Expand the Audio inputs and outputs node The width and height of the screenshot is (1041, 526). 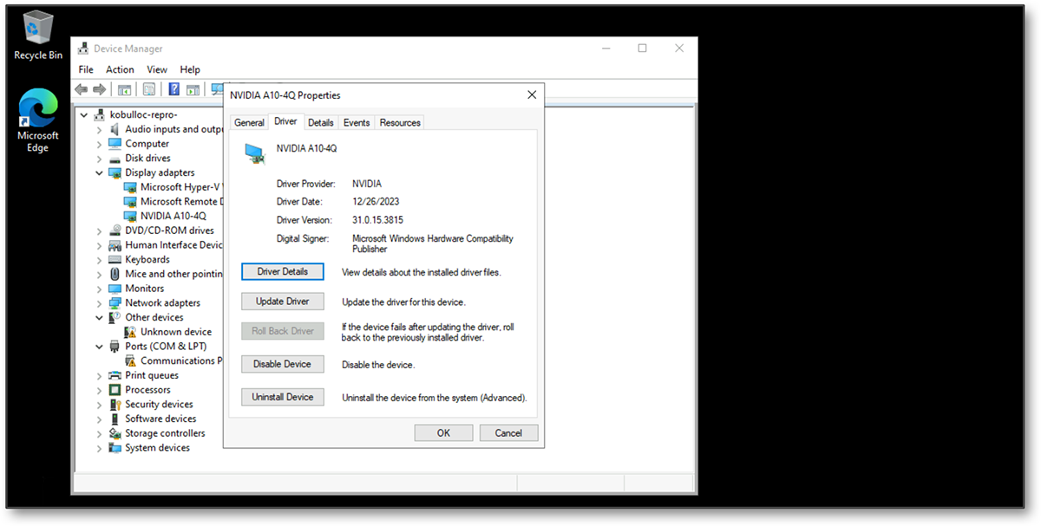pos(100,129)
